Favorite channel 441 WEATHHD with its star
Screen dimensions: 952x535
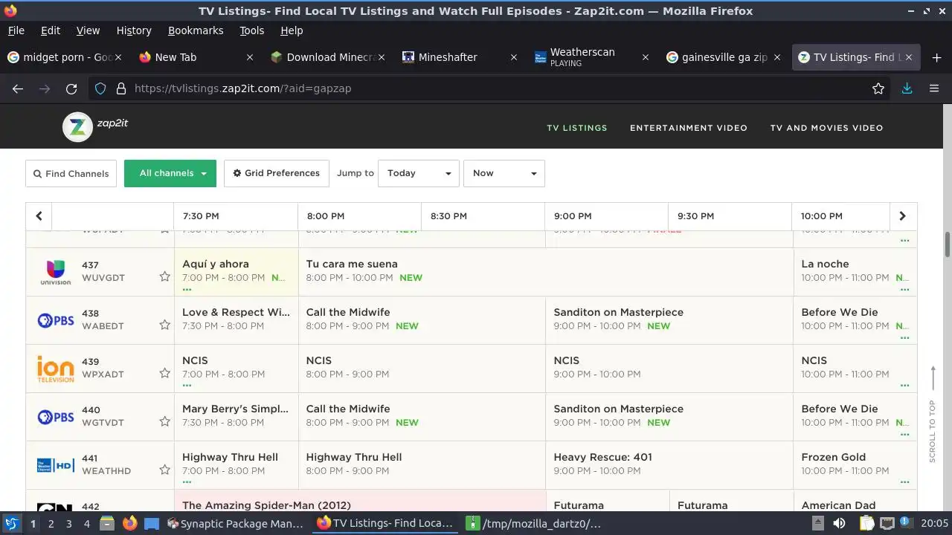(164, 470)
